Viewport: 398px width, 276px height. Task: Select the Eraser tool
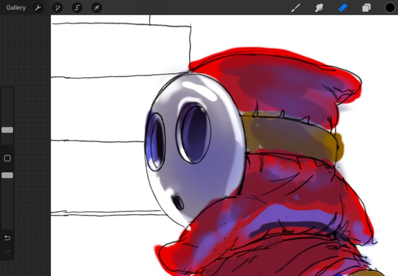pos(343,8)
